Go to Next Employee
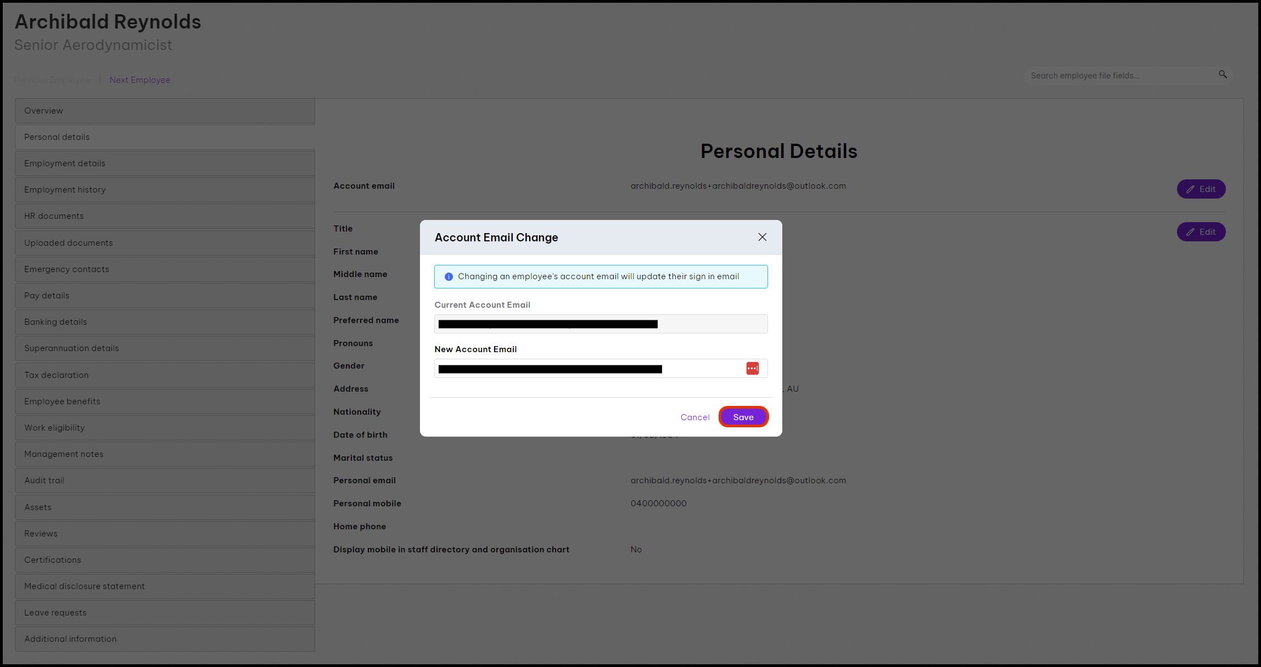1261x667 pixels. click(x=139, y=80)
